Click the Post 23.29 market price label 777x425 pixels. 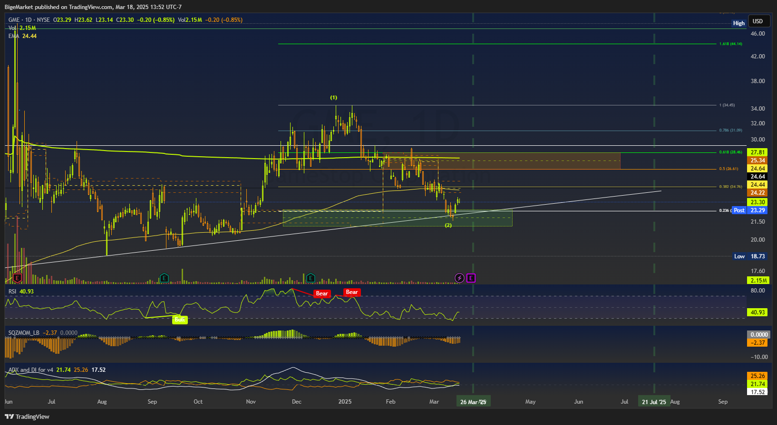pyautogui.click(x=750, y=210)
